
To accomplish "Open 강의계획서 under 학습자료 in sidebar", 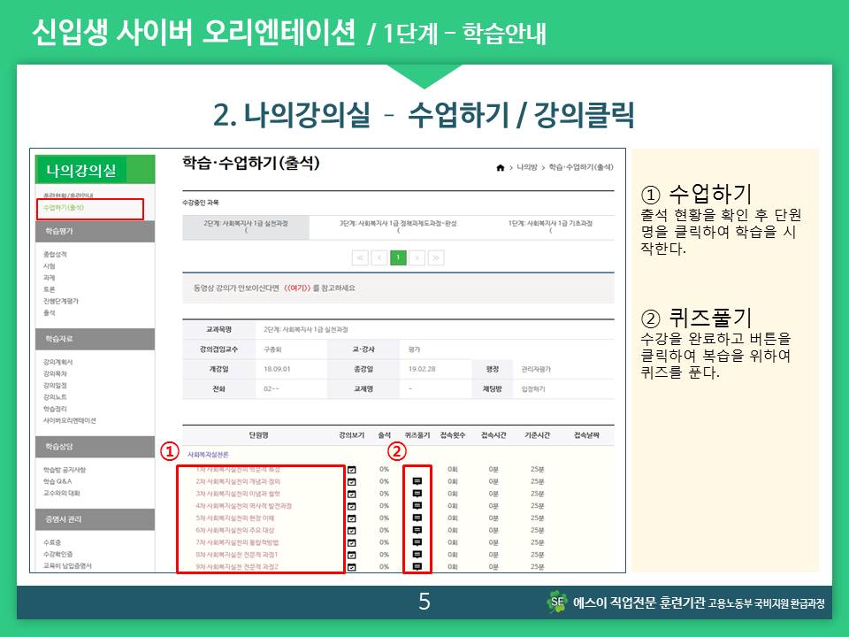I will [x=58, y=362].
